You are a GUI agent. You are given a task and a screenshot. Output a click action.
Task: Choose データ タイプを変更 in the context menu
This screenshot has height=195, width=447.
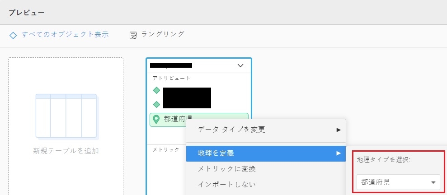pos(231,130)
